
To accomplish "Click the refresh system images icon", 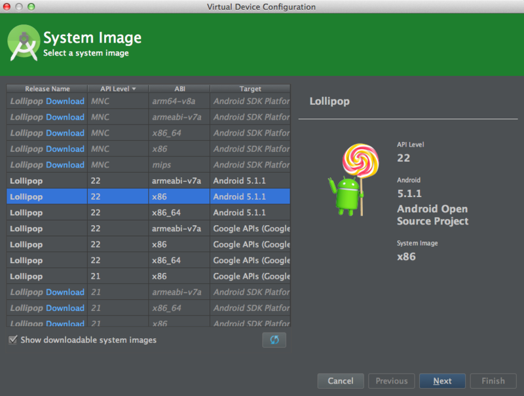I will coord(274,340).
